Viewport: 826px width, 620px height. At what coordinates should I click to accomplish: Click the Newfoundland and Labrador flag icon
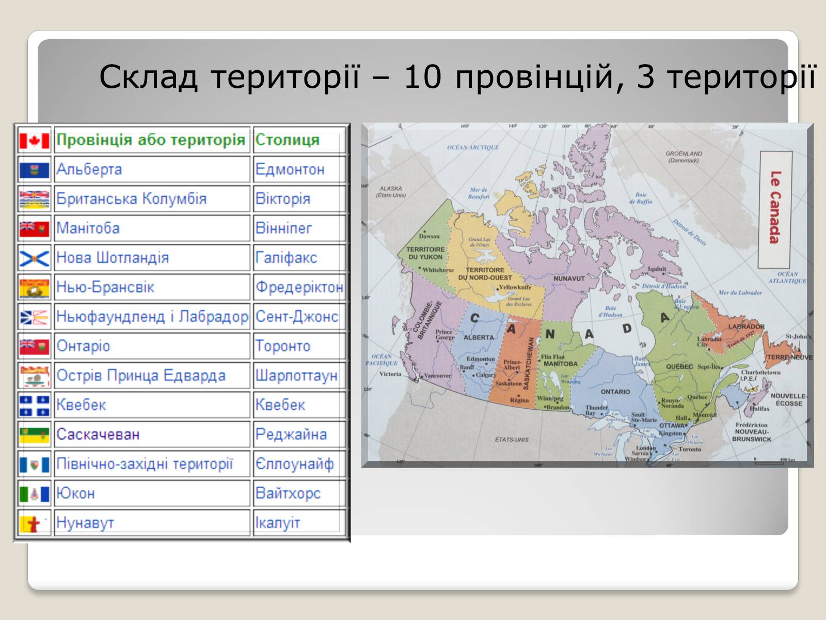coord(34,317)
